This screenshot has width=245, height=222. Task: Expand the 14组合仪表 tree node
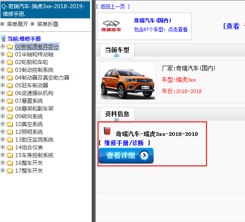click(3, 148)
